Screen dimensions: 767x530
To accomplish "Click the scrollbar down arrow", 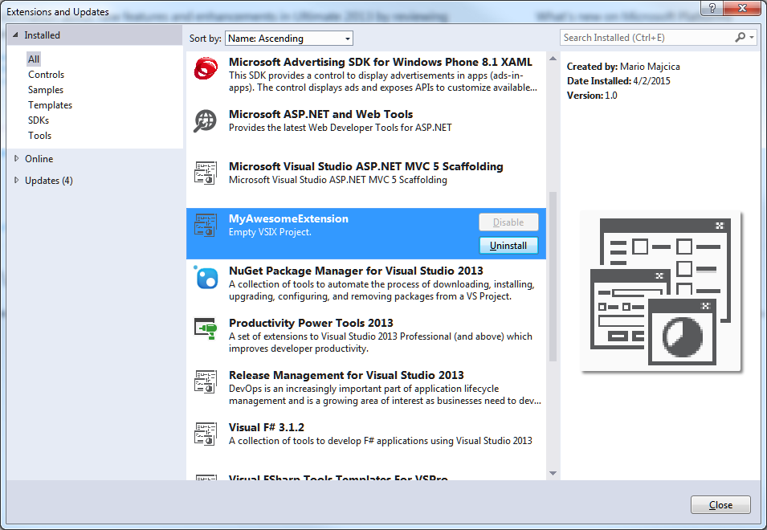I will pos(553,473).
